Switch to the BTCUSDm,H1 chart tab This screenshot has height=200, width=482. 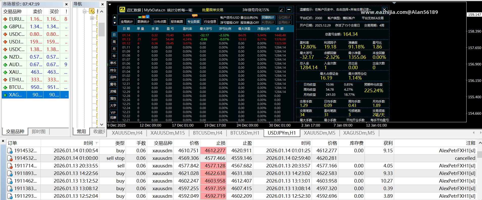tap(245, 133)
